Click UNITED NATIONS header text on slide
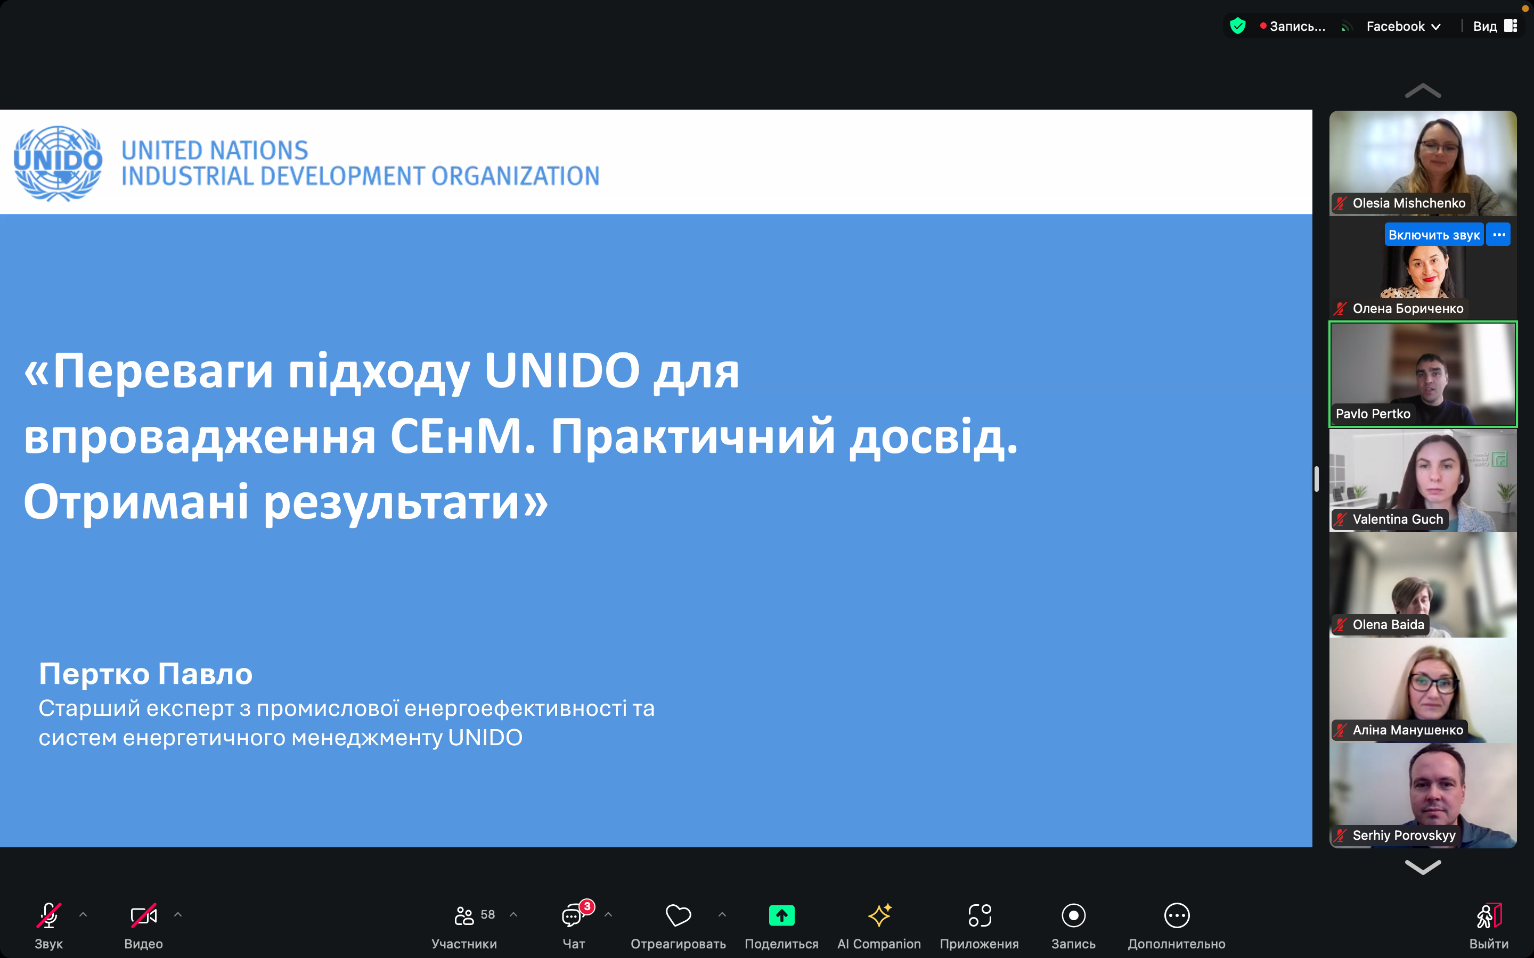 215,151
